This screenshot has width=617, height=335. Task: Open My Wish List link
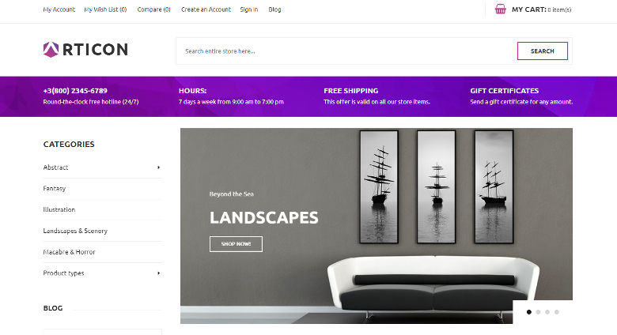(x=105, y=9)
